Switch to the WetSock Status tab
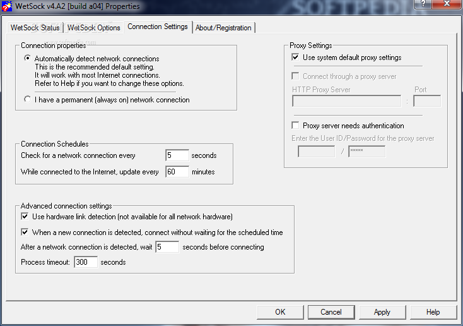 35,28
